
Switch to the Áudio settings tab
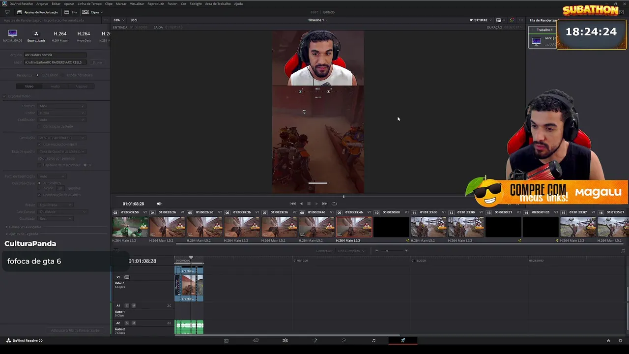[x=55, y=86]
